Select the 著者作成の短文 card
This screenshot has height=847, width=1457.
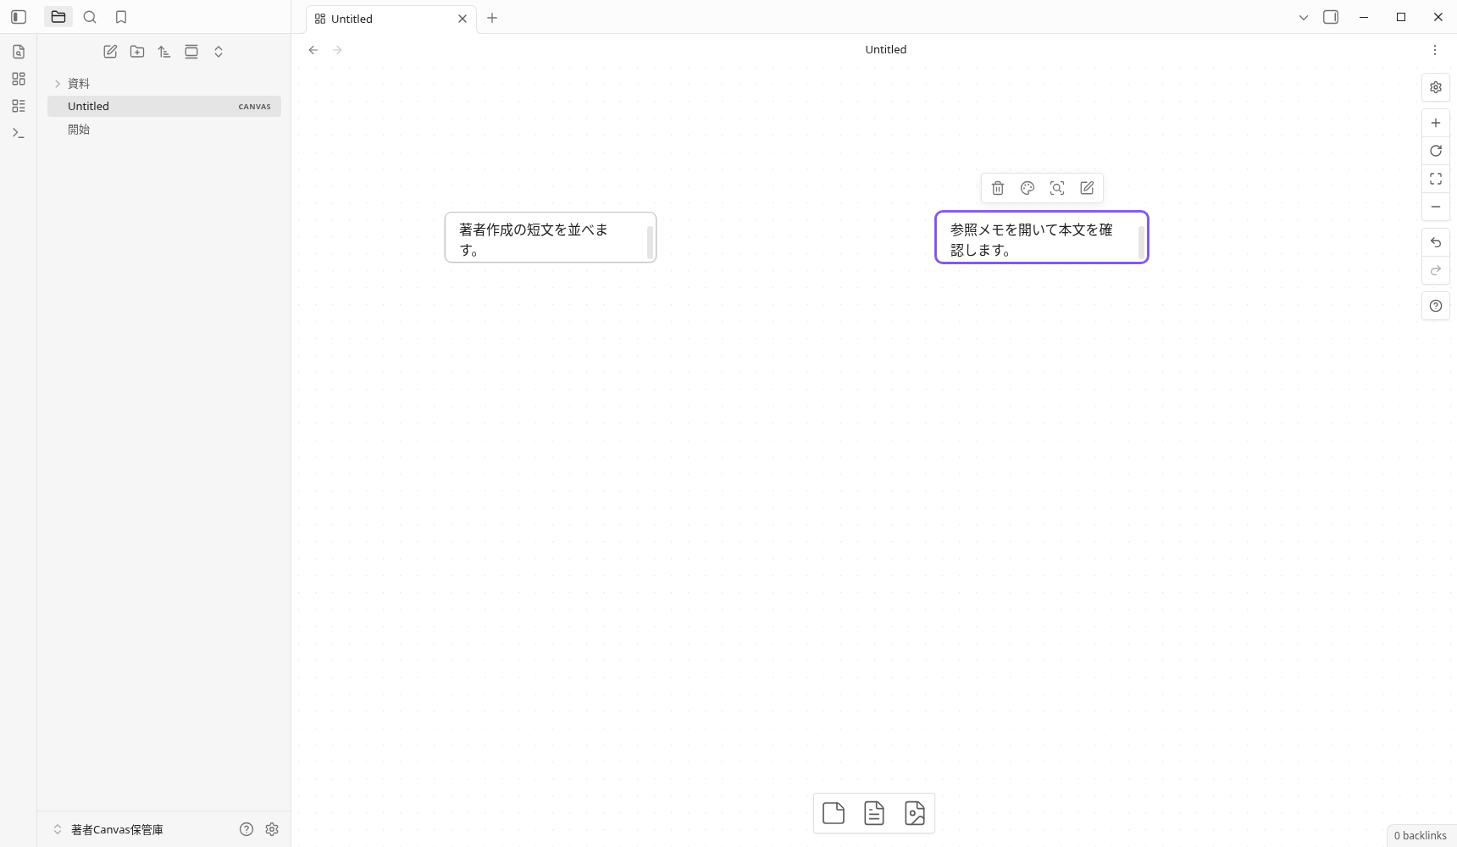pyautogui.click(x=551, y=237)
